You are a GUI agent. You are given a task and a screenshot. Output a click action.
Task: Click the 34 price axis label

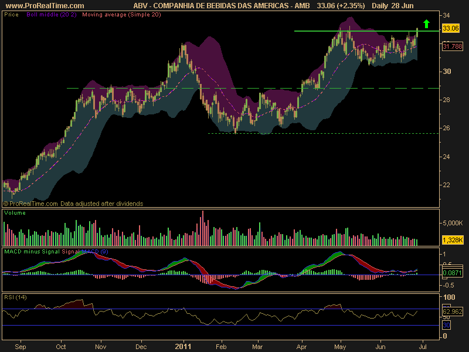click(x=446, y=15)
